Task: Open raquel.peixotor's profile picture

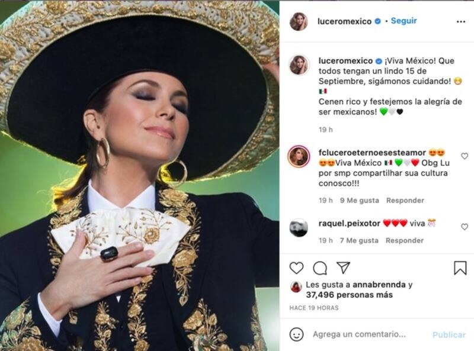Action: 299,227
